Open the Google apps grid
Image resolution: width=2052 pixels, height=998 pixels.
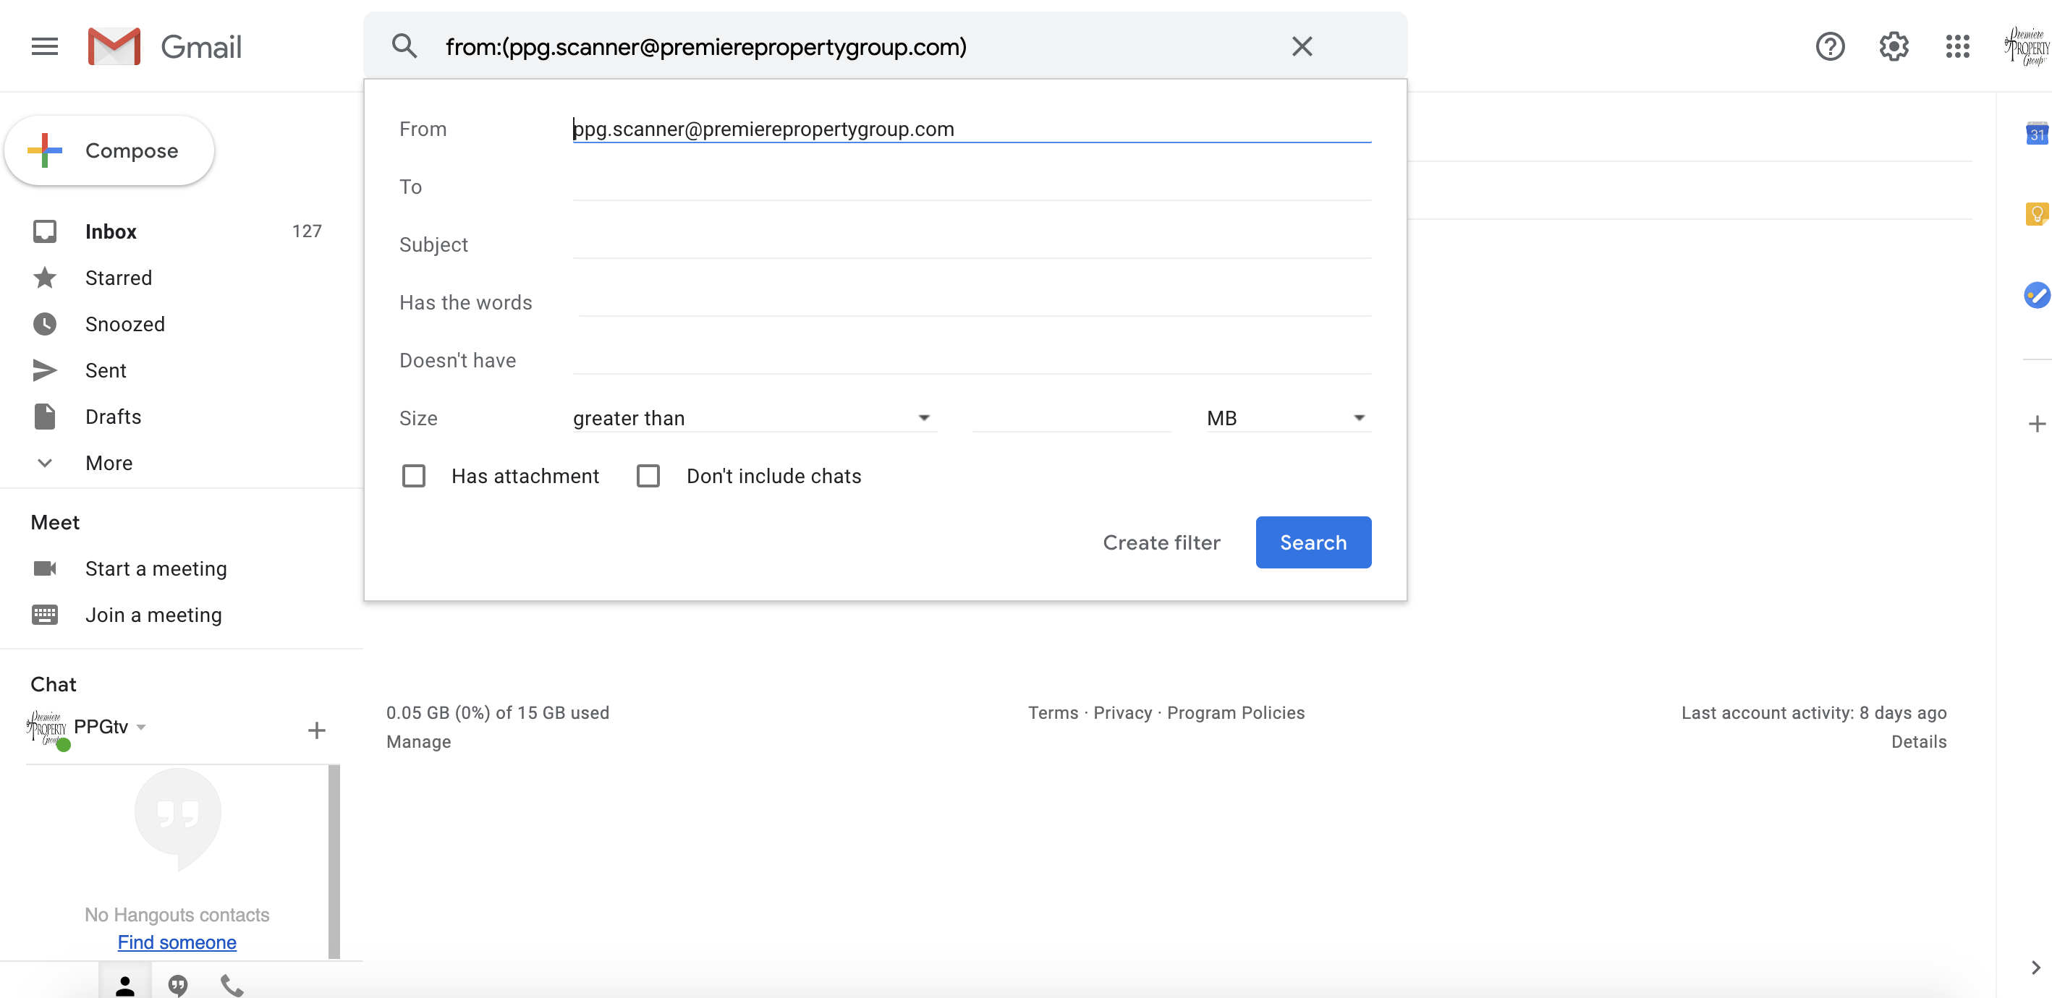pos(1957,46)
